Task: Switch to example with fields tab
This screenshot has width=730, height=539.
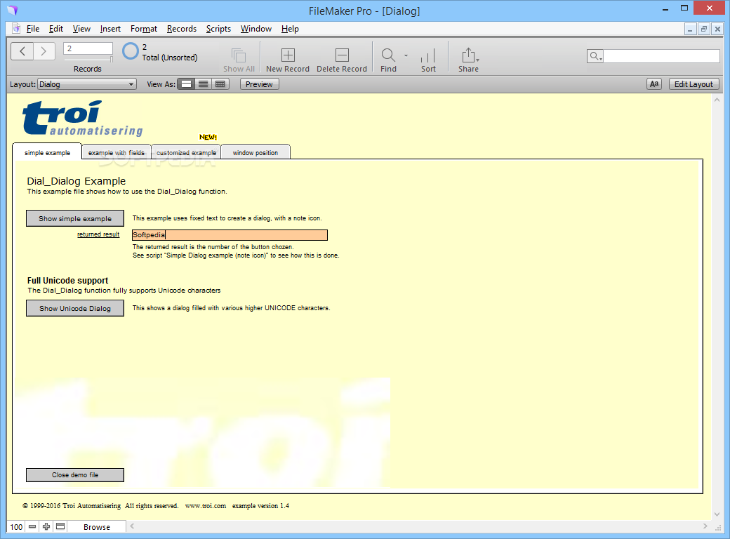Action: coord(117,152)
